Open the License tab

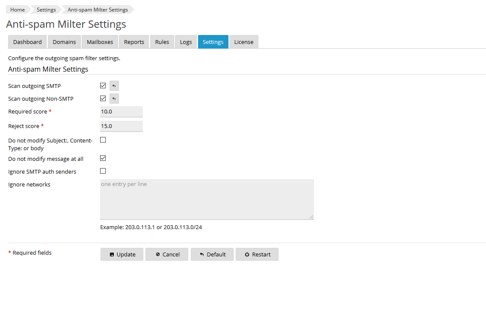click(x=243, y=42)
